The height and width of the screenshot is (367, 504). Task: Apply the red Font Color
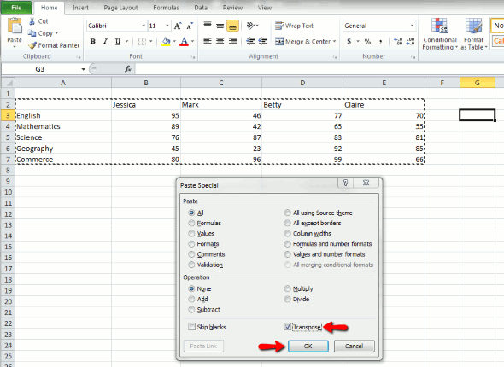tap(184, 41)
